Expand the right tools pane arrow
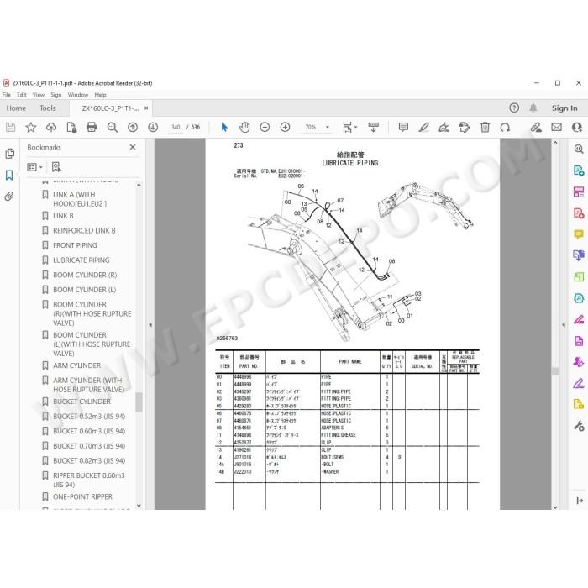Image resolution: width=588 pixels, height=588 pixels. 580,501
